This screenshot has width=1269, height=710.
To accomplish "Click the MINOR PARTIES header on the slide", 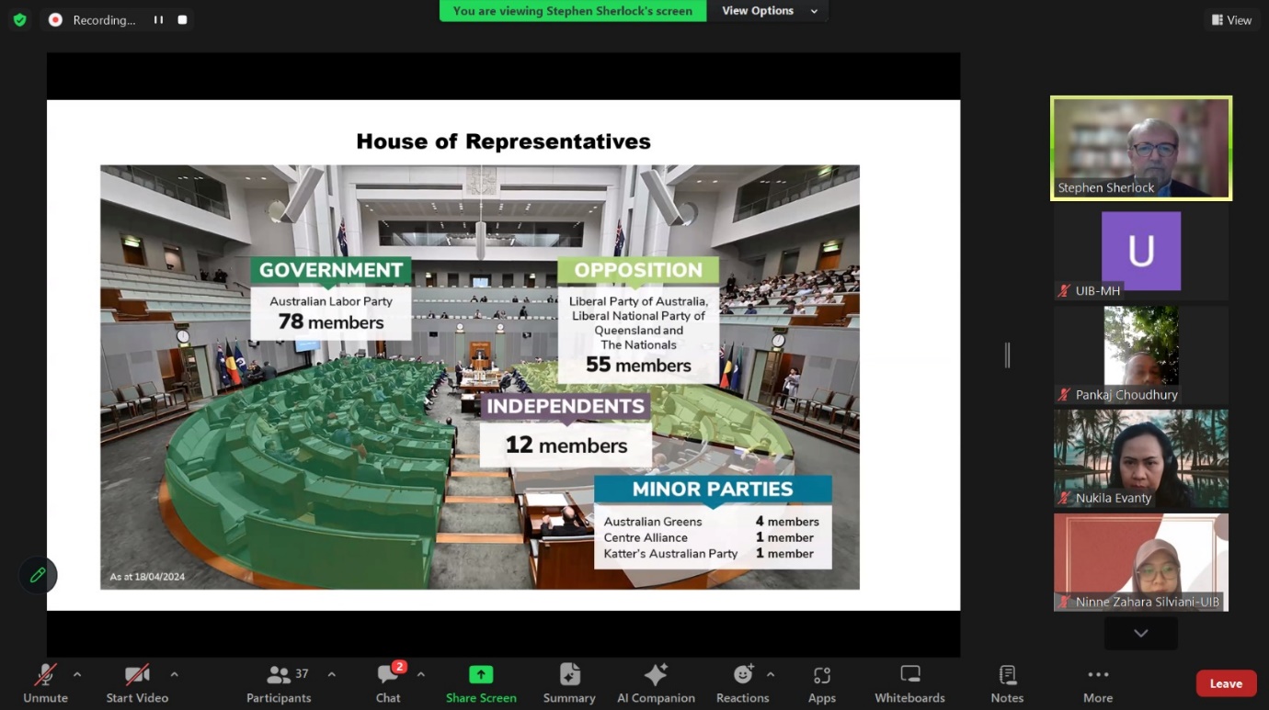I will coord(713,490).
